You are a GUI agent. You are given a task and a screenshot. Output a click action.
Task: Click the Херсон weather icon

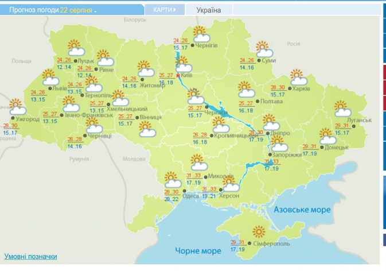click(x=231, y=185)
